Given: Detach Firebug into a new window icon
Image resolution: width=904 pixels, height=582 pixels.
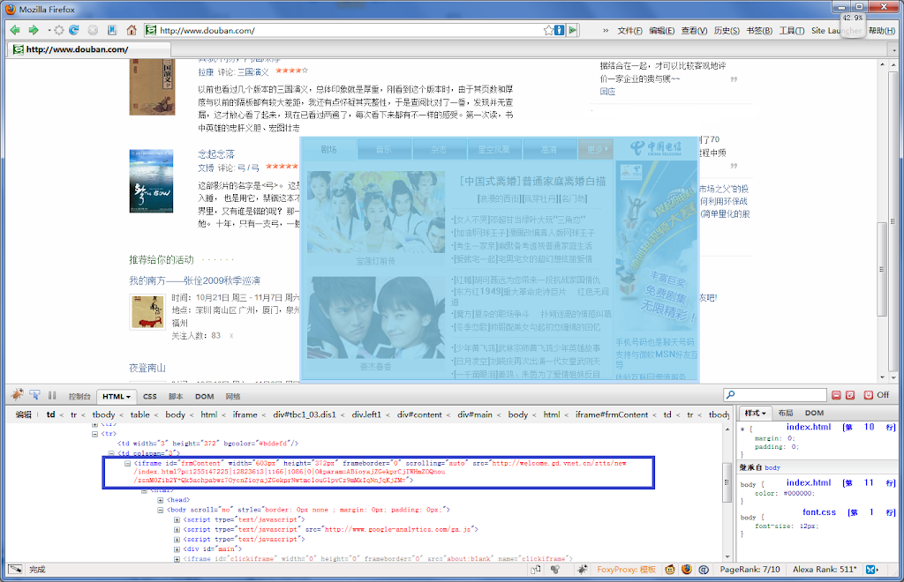Looking at the screenshot, I should tap(850, 395).
